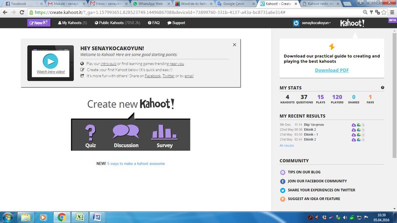Open the 22nd May Etkinlik 2 result
The height and width of the screenshot is (223, 397).
[x=310, y=129]
